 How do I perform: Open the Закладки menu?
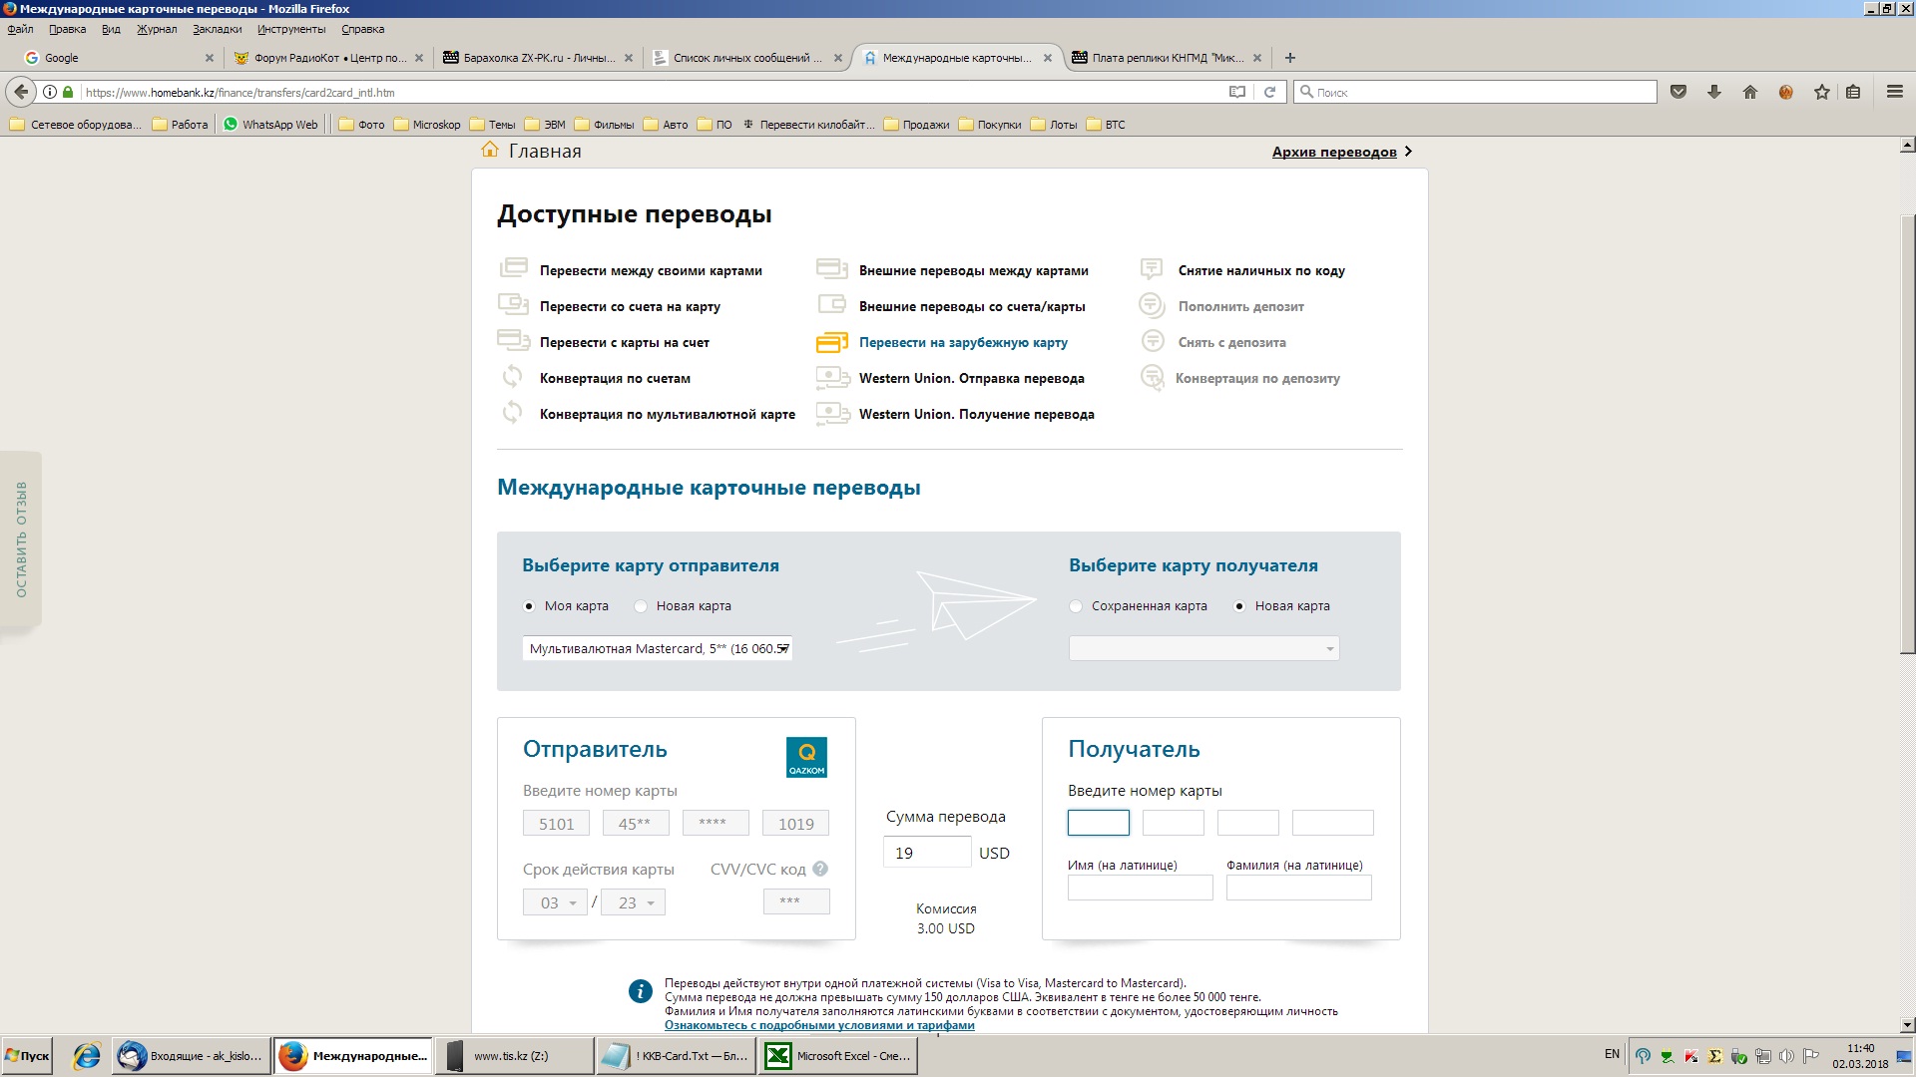click(217, 29)
